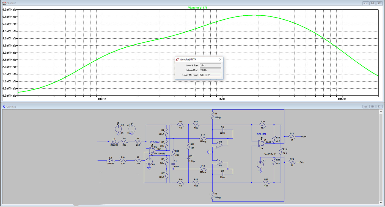Select capacitor C3 220n
385x207 pixels.
[222, 174]
